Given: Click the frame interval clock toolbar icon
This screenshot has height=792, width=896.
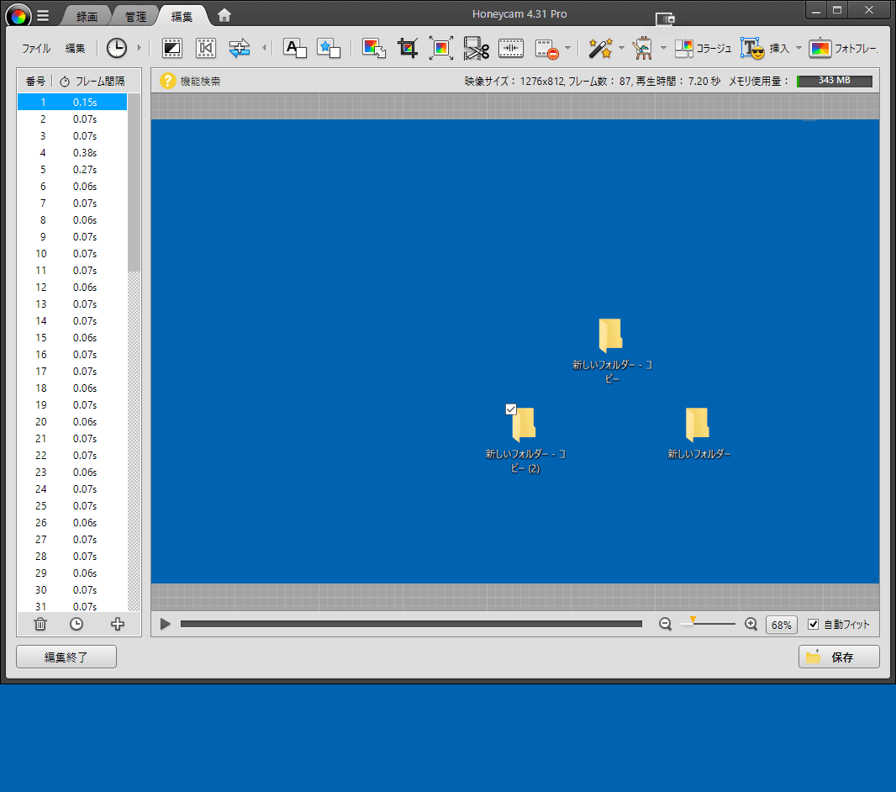Looking at the screenshot, I should point(116,48).
